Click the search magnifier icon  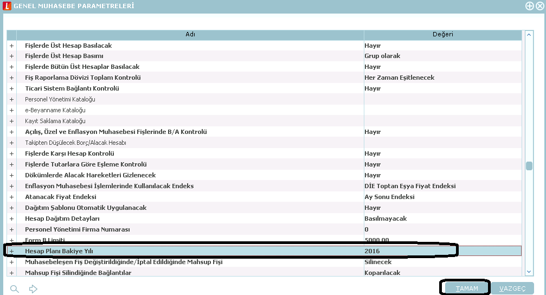pos(14,288)
